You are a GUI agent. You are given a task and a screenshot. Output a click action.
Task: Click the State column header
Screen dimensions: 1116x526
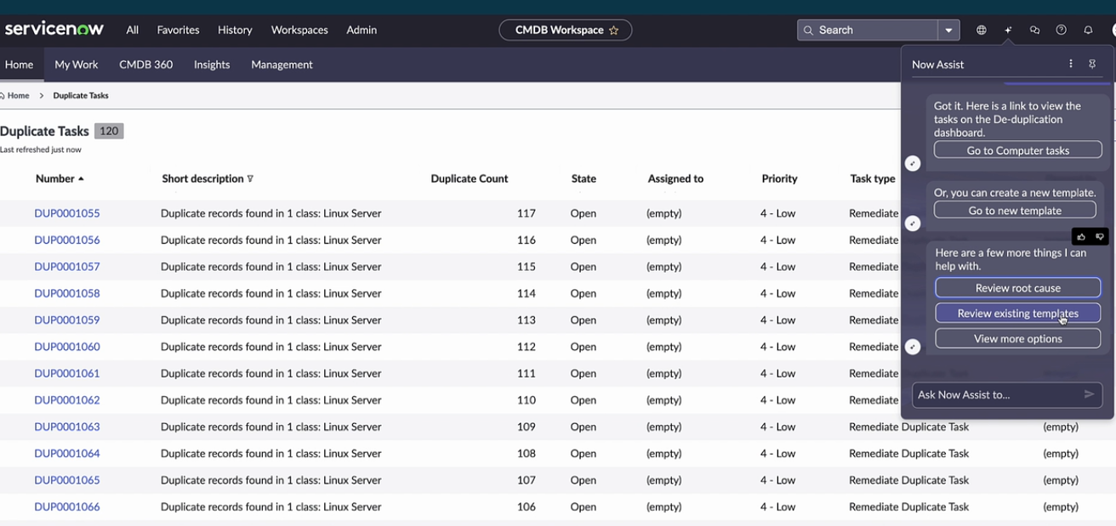click(x=584, y=178)
